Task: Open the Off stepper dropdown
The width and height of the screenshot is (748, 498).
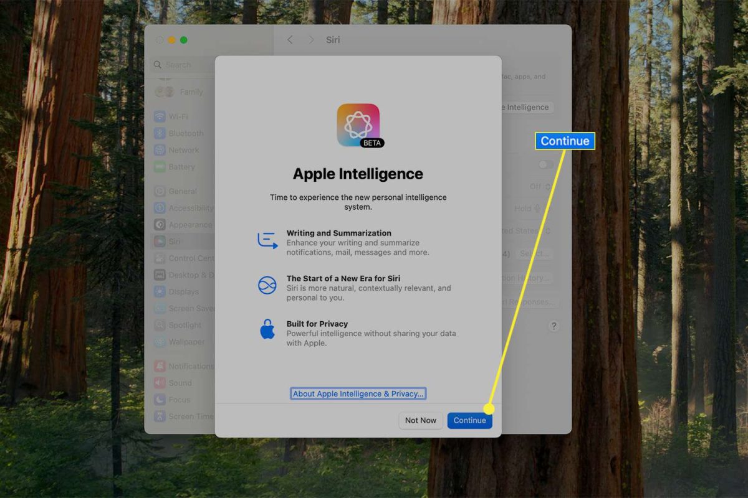Action: point(540,187)
